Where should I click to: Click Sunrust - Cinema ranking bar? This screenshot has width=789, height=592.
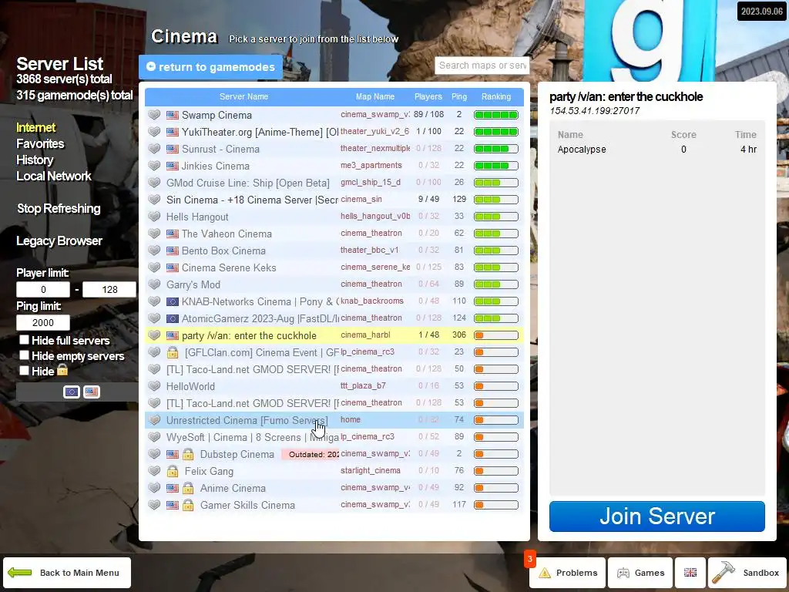(496, 149)
